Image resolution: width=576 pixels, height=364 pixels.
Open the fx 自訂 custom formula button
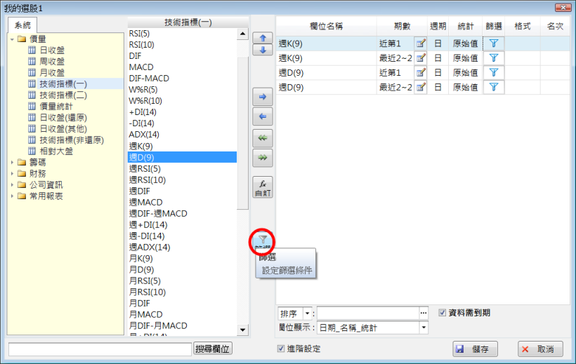(x=263, y=187)
